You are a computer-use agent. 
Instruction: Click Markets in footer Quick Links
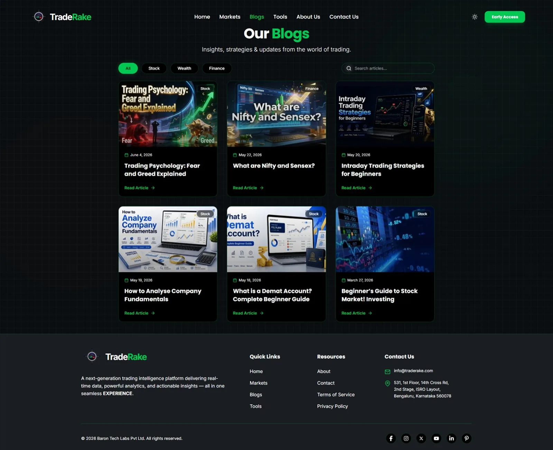[259, 383]
